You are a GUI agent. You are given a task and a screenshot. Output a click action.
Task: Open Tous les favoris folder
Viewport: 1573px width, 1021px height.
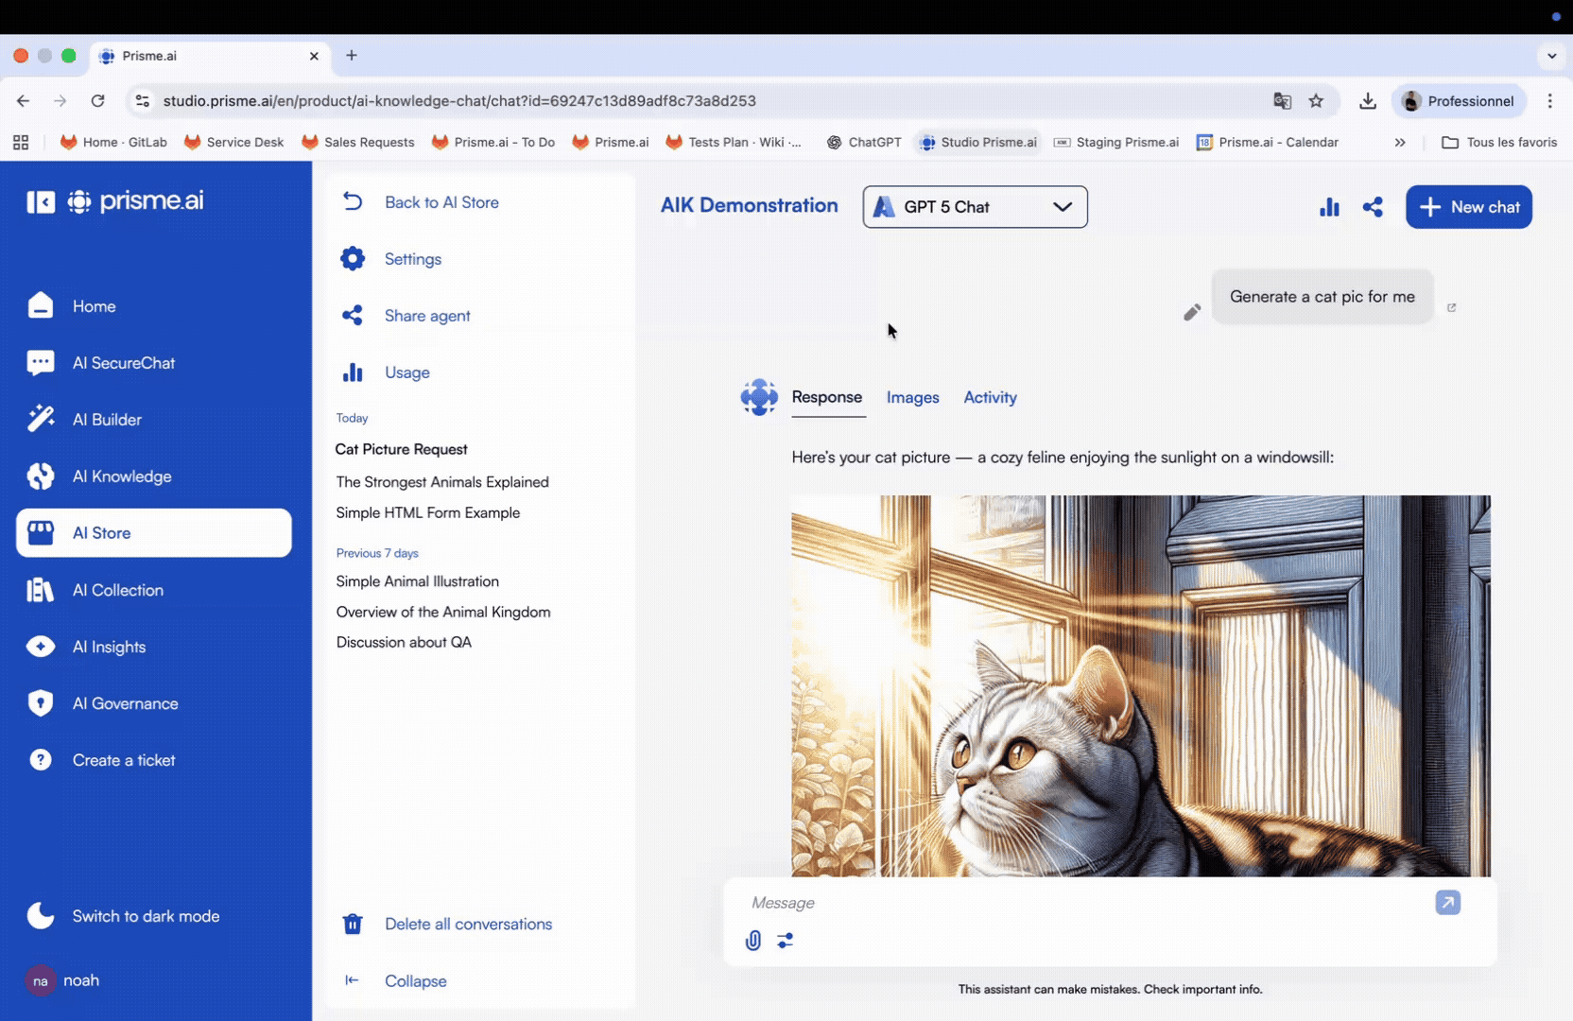click(x=1499, y=143)
